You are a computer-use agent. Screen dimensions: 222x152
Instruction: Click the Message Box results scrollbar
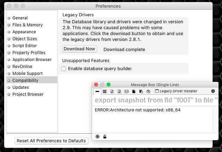[215, 119]
